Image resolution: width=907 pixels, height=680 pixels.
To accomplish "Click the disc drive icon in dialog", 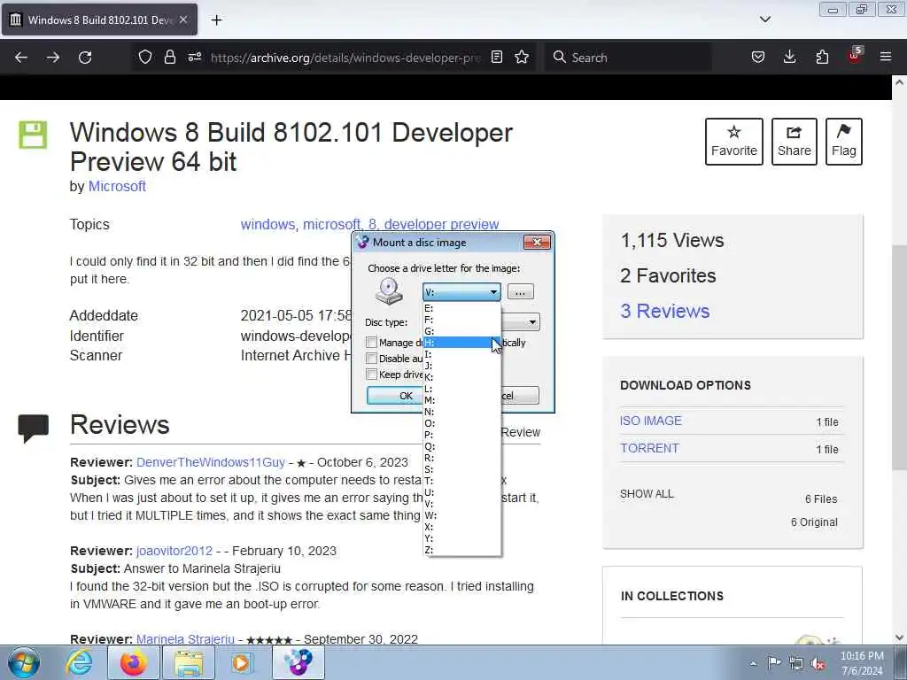I will 389,290.
